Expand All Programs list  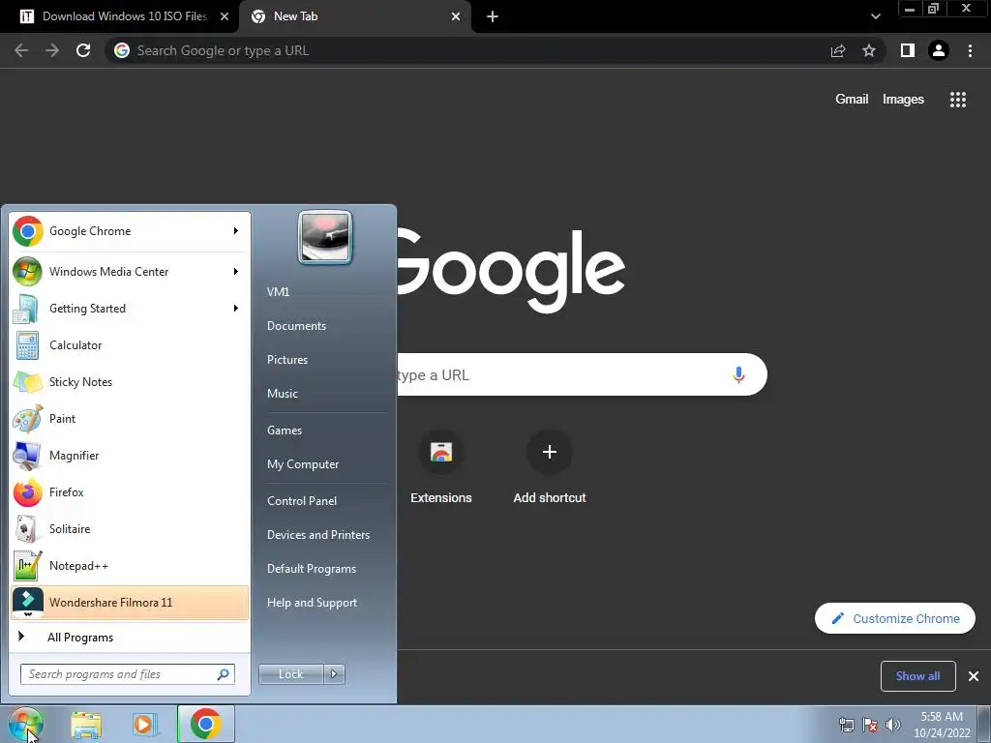coord(130,637)
